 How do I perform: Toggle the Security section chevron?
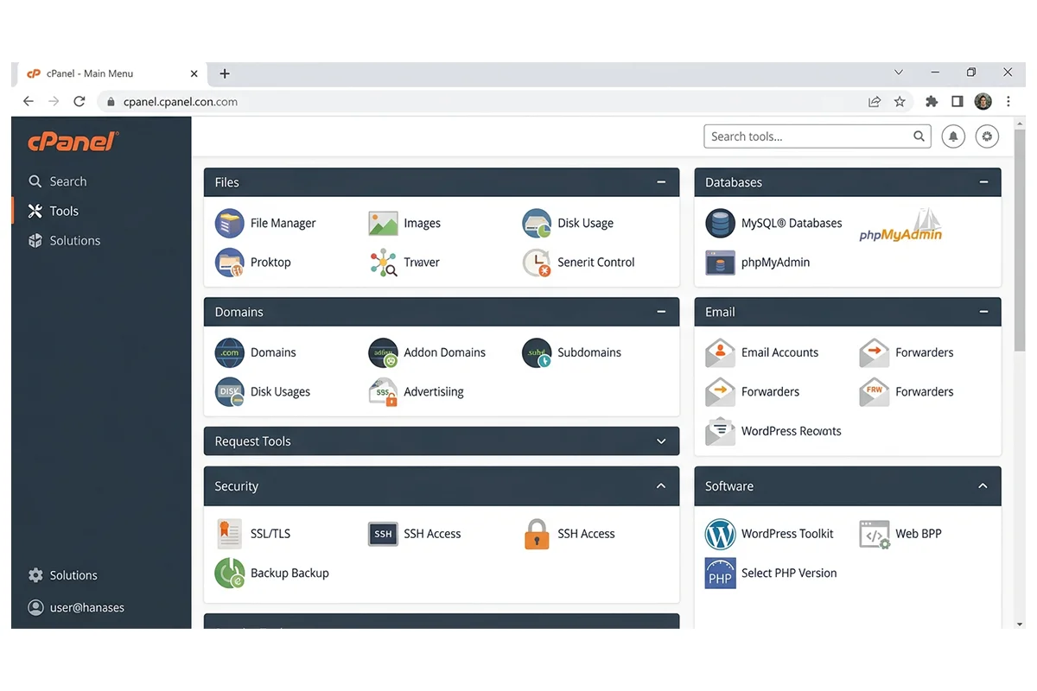coord(661,486)
